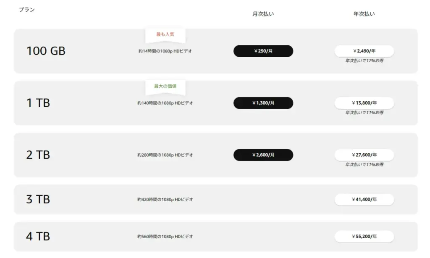Click the ¥2,600/月 monthly price button

click(263, 155)
